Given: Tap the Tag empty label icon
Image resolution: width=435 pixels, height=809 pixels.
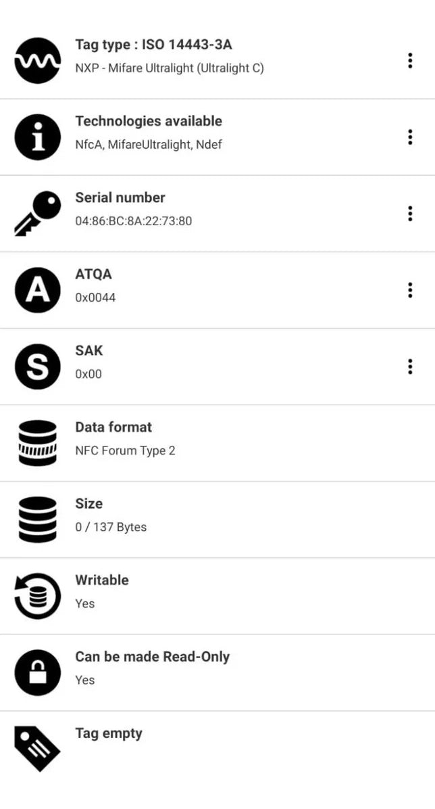Looking at the screenshot, I should pos(38,748).
